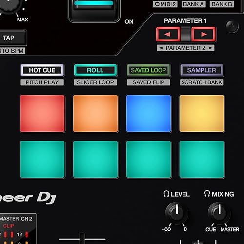Viewport: 244px width, 244px height.
Task: Click the BANK B label
Action: (x=222, y=4)
